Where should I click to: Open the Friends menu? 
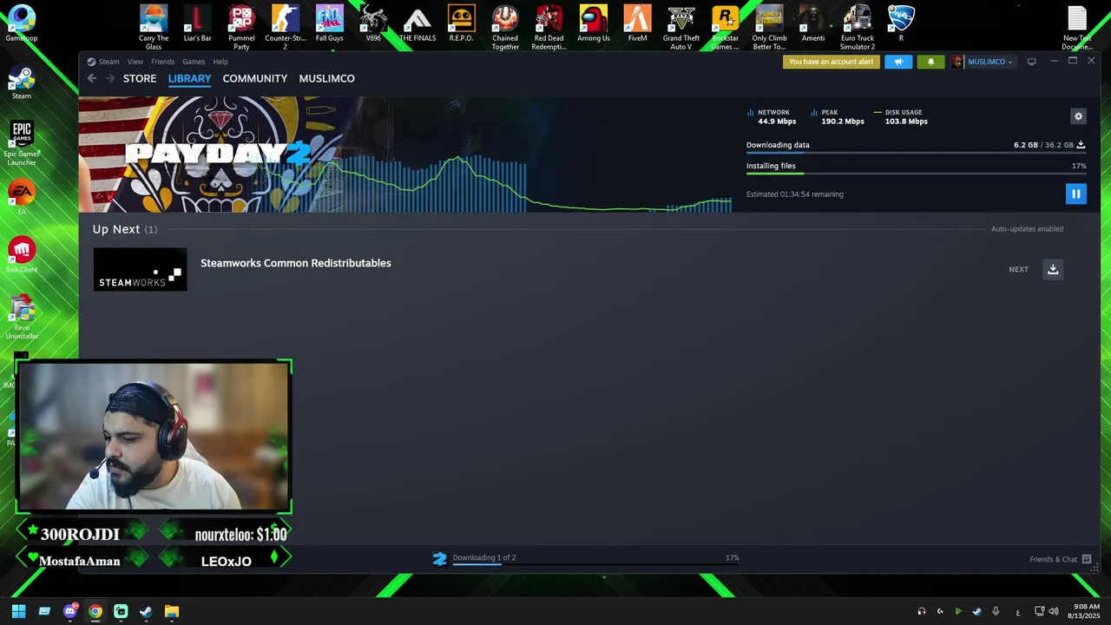coord(162,62)
